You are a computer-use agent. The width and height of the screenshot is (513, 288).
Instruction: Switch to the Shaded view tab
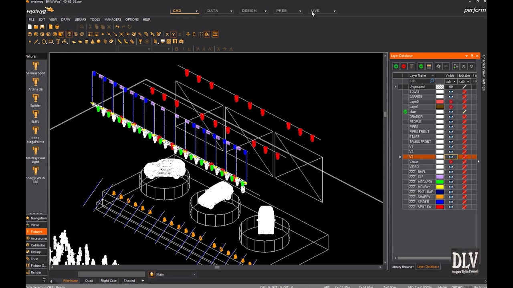(129, 281)
